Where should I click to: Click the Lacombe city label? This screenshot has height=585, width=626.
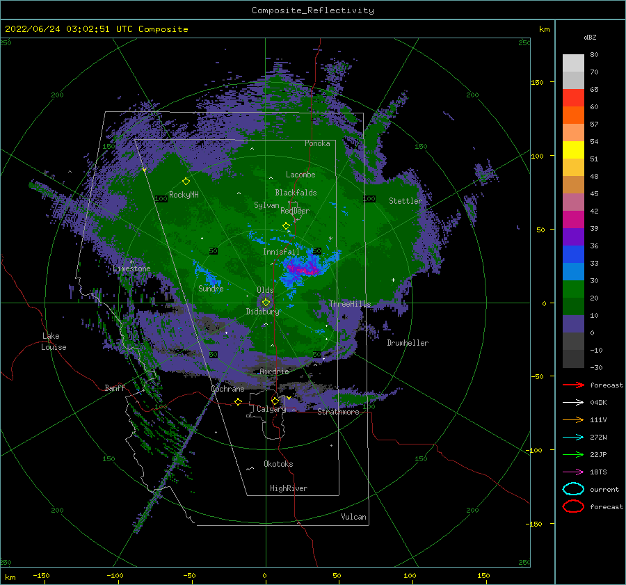[300, 175]
